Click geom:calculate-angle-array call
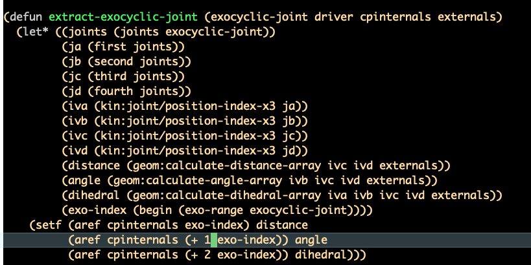The height and width of the screenshot is (265, 531). [198, 180]
